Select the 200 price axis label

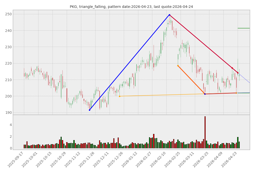click(8, 96)
